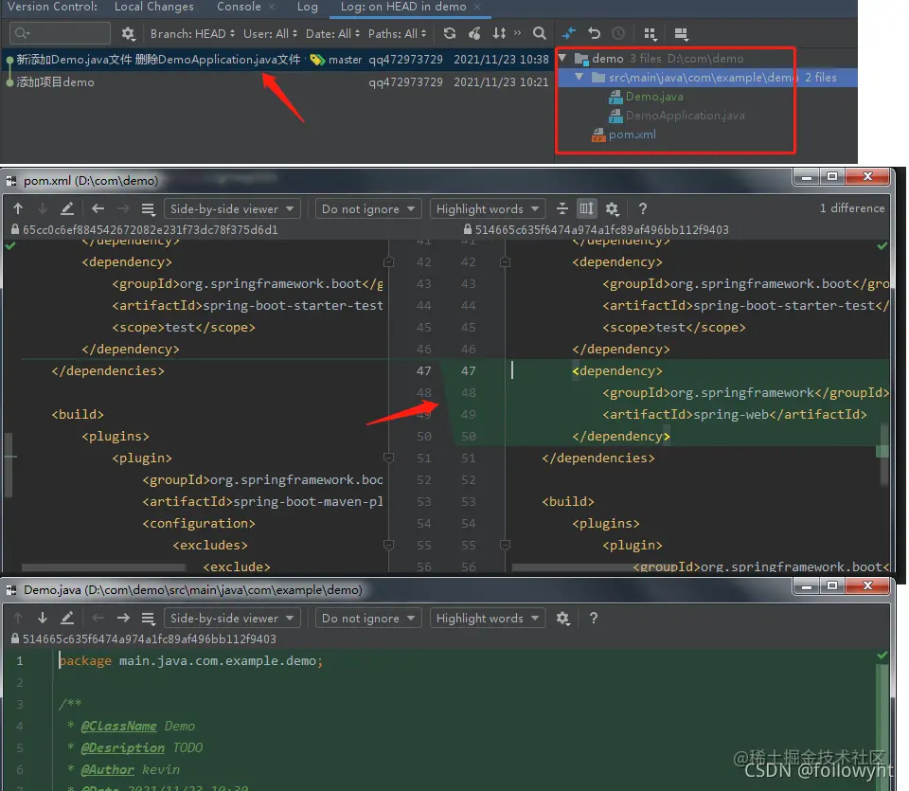This screenshot has height=791, width=909.
Task: Click the help question mark in pom.xml diff
Action: (x=642, y=208)
